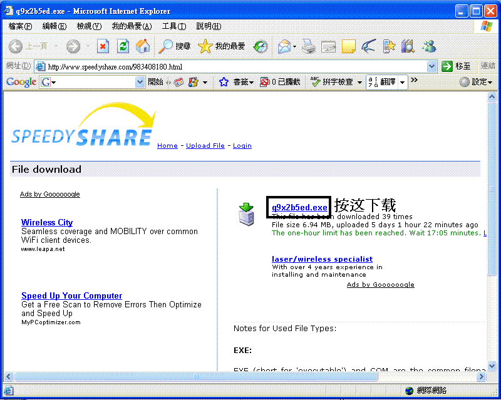Open Messenger people icon
The width and height of the screenshot is (501, 400).
tap(429, 47)
